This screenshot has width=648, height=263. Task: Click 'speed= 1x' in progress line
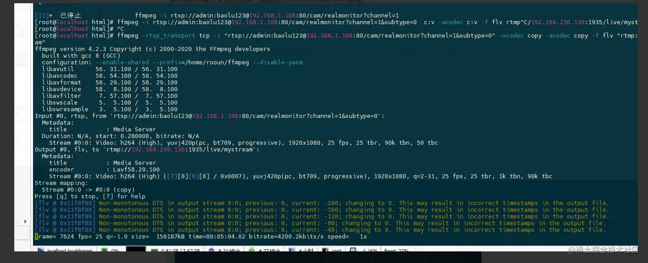pos(347,237)
